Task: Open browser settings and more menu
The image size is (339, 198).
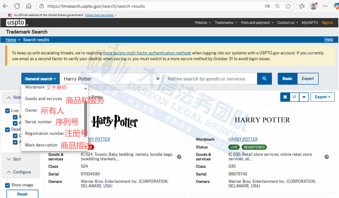Action: tap(325, 6)
